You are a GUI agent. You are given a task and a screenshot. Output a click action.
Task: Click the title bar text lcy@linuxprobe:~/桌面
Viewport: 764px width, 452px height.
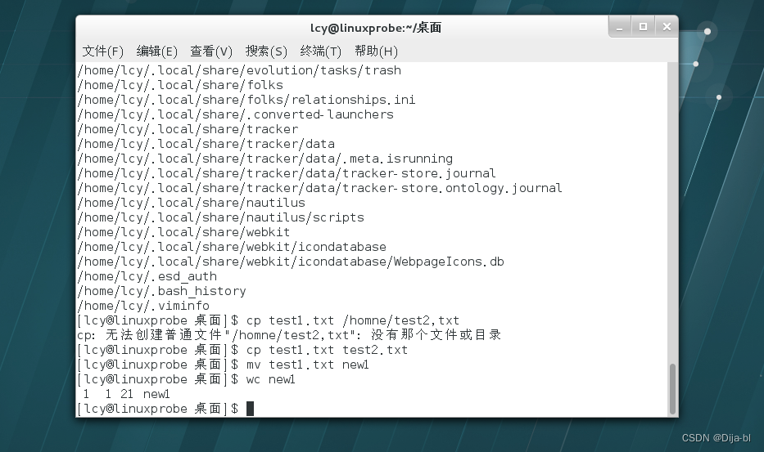pyautogui.click(x=376, y=28)
